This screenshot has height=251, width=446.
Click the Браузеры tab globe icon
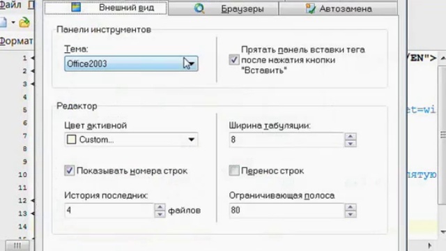pyautogui.click(x=199, y=8)
